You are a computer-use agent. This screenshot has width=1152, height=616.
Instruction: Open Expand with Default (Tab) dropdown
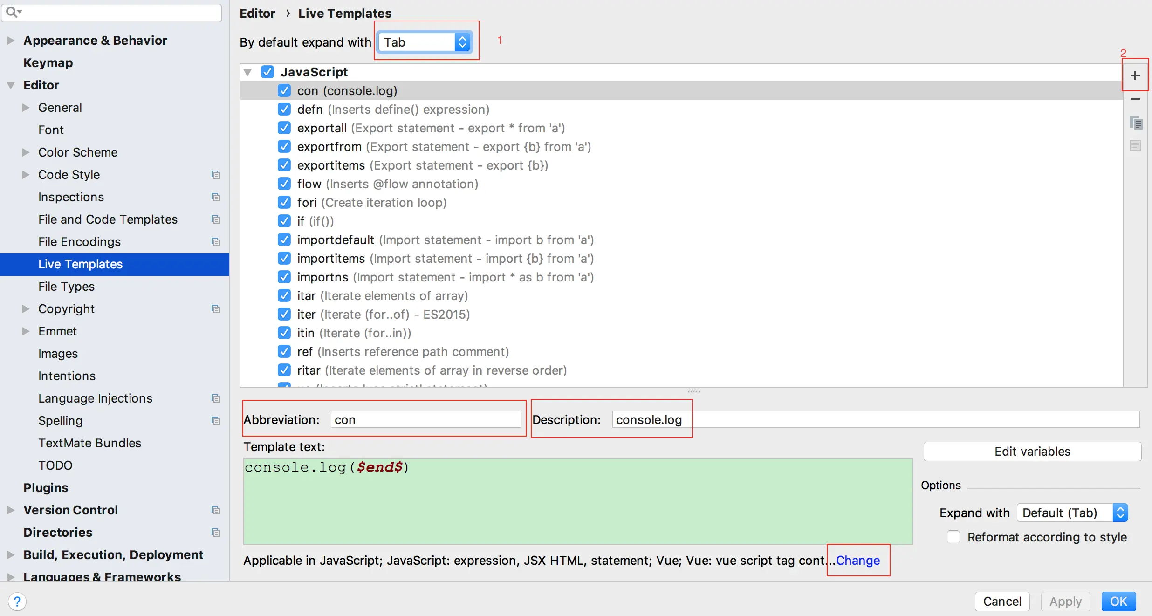(x=1072, y=513)
